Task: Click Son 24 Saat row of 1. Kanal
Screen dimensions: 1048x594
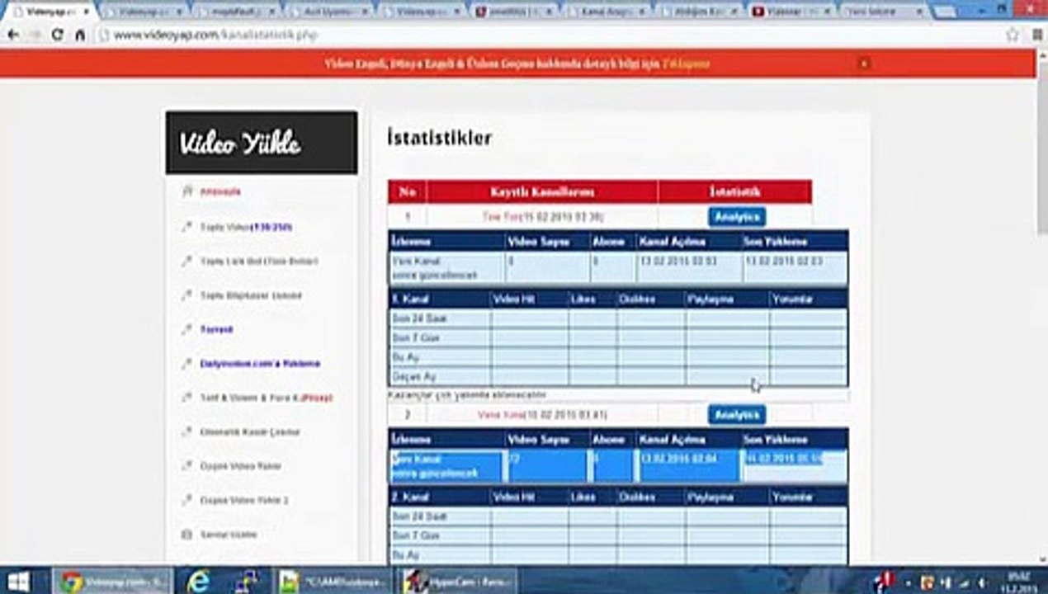Action: click(x=618, y=318)
